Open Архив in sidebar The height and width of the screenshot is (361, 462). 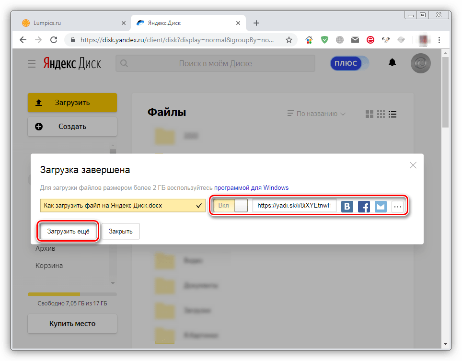tap(46, 248)
